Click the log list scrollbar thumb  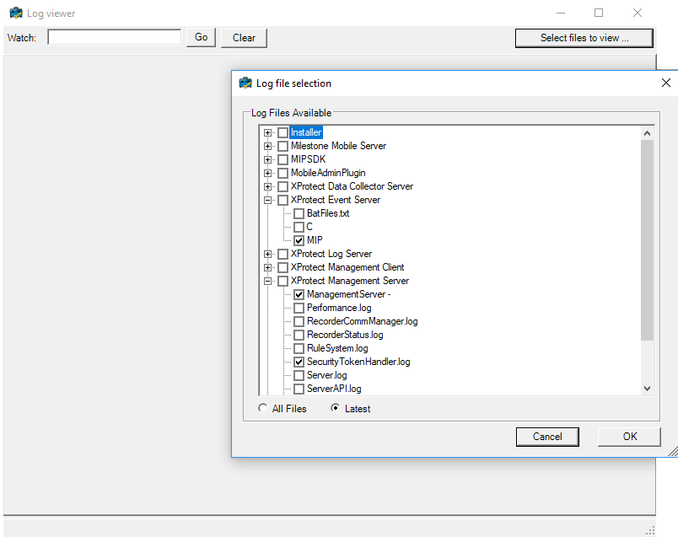click(x=647, y=240)
